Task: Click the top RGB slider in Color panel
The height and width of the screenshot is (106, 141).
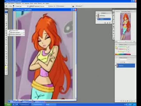Action: 123,47
